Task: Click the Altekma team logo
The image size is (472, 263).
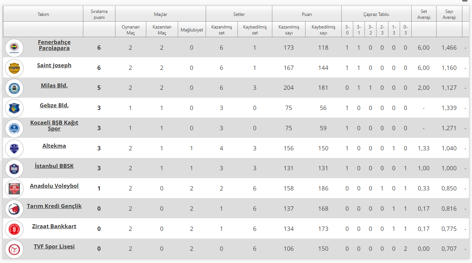Action: [x=14, y=148]
